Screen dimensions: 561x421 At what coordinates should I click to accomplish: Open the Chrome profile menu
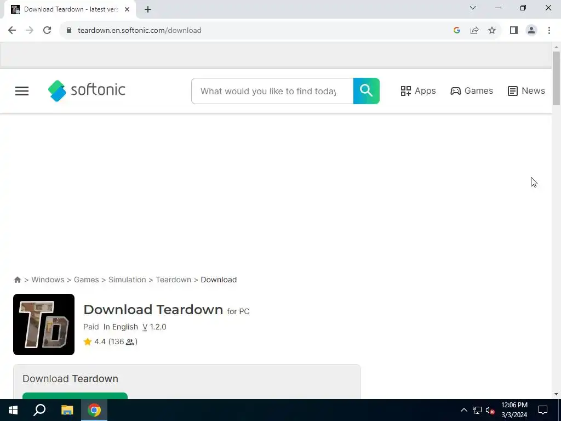tap(531, 31)
